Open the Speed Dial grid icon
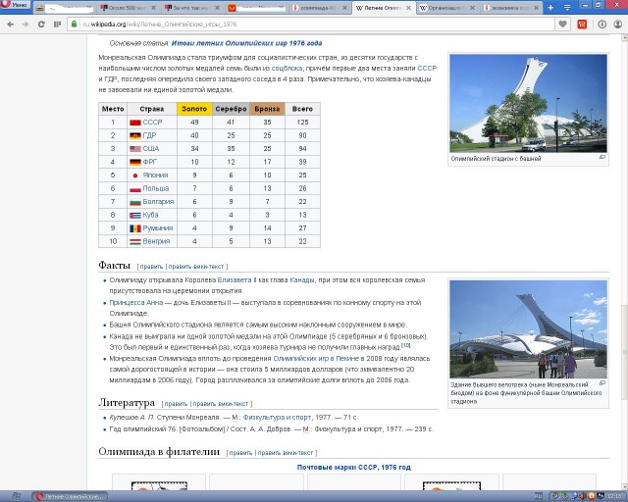 point(57,25)
